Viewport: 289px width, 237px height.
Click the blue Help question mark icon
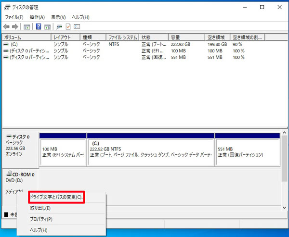coord(39,27)
